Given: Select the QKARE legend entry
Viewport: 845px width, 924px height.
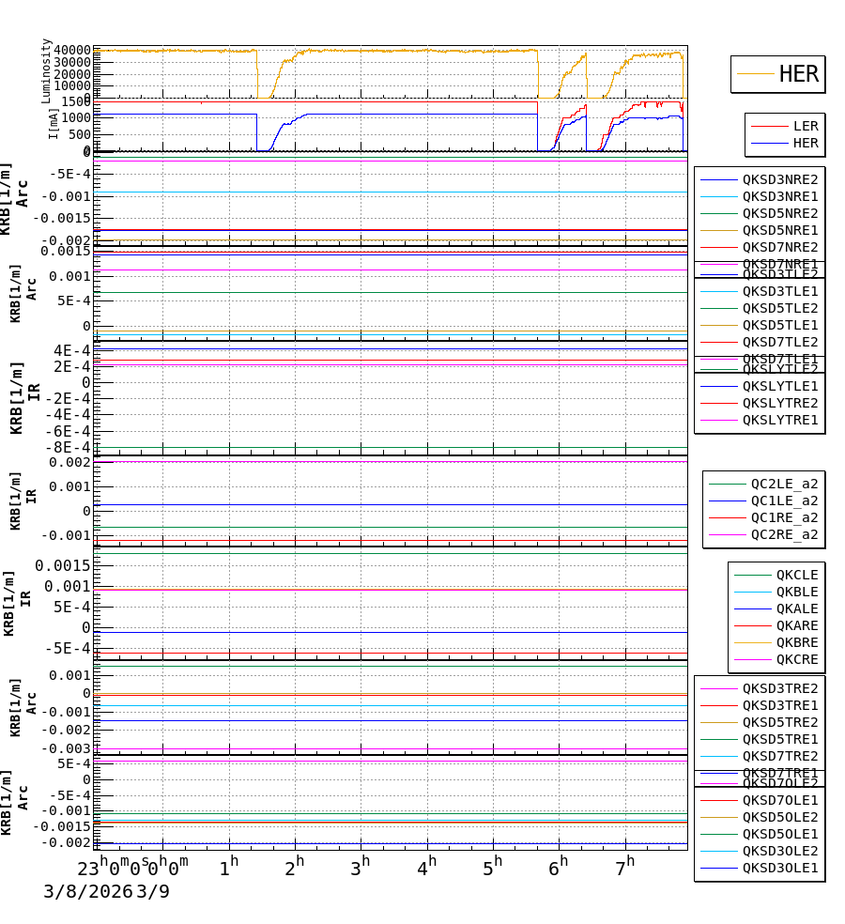Looking at the screenshot, I should pos(797,625).
